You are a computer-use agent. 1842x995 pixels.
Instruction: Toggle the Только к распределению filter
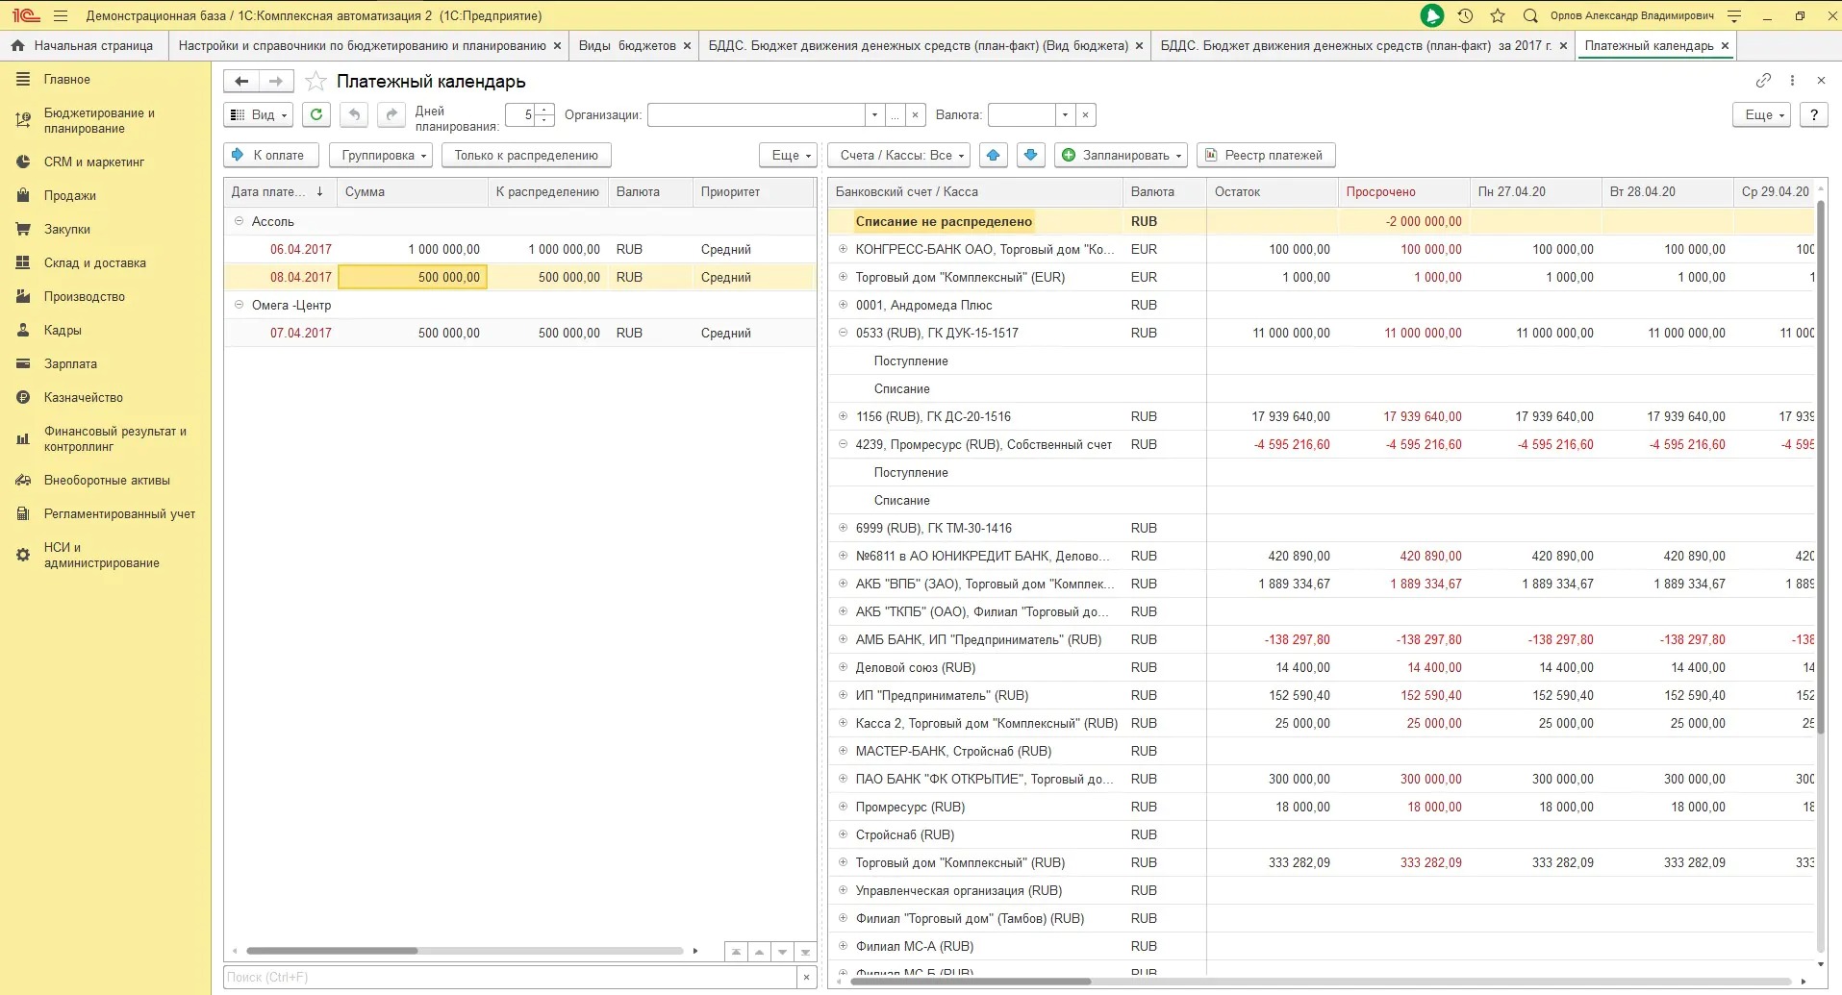point(526,155)
